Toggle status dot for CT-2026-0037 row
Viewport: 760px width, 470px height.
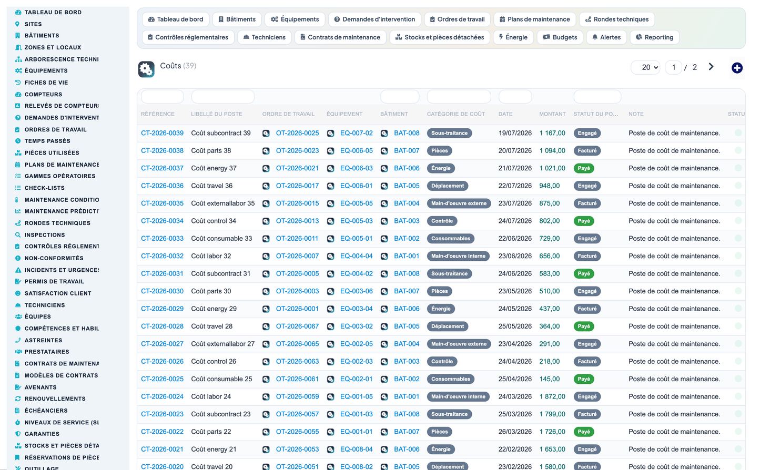pyautogui.click(x=738, y=168)
